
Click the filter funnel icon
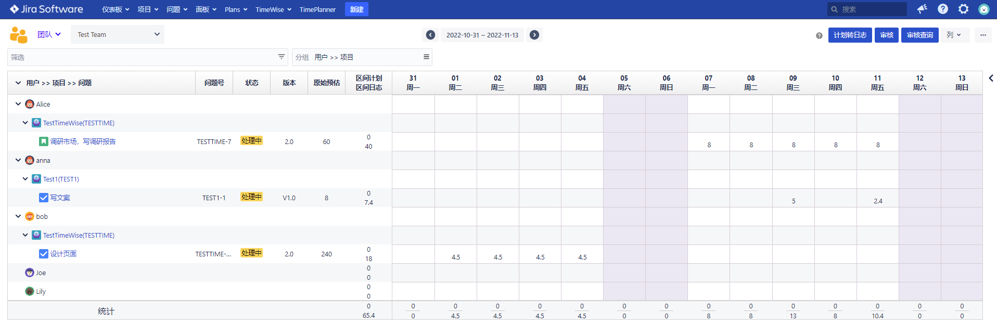click(x=281, y=57)
